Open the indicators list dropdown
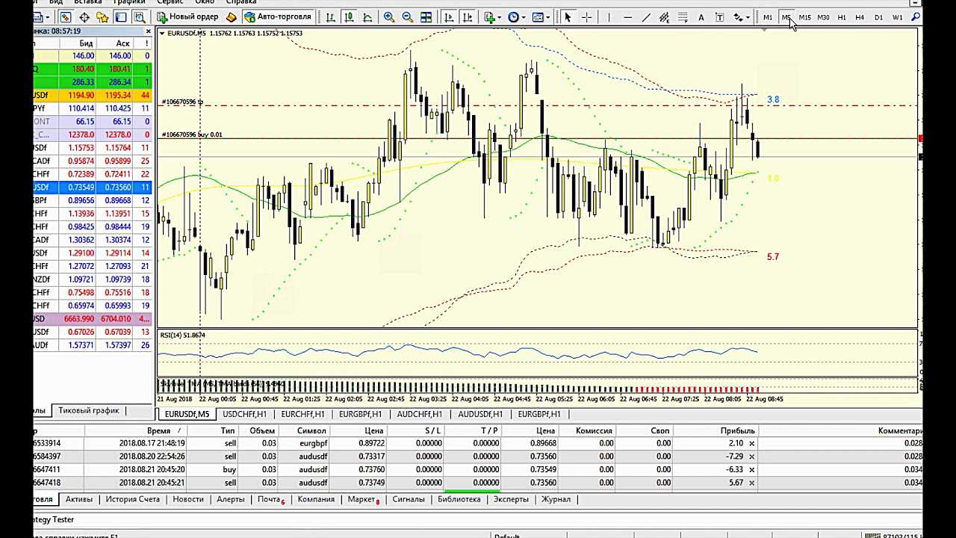This screenshot has height=538, width=956. click(492, 17)
